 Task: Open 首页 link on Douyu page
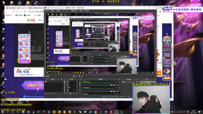pyautogui.click(x=40, y=20)
